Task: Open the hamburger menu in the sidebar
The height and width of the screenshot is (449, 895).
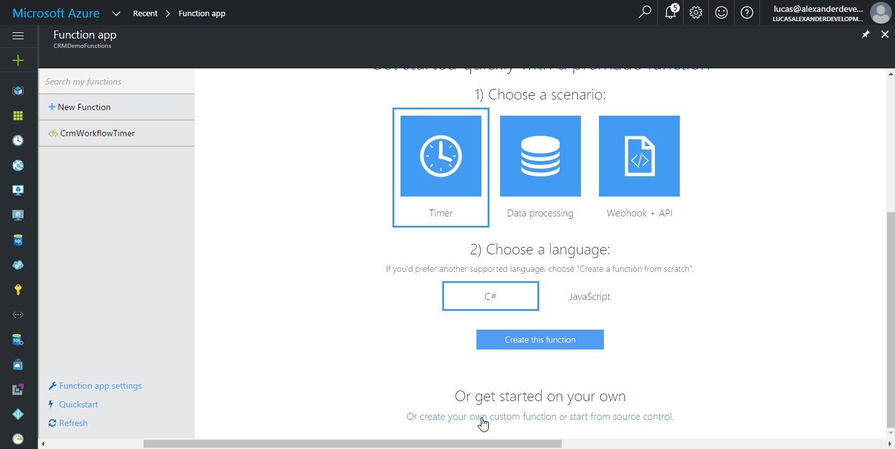Action: pyautogui.click(x=18, y=36)
